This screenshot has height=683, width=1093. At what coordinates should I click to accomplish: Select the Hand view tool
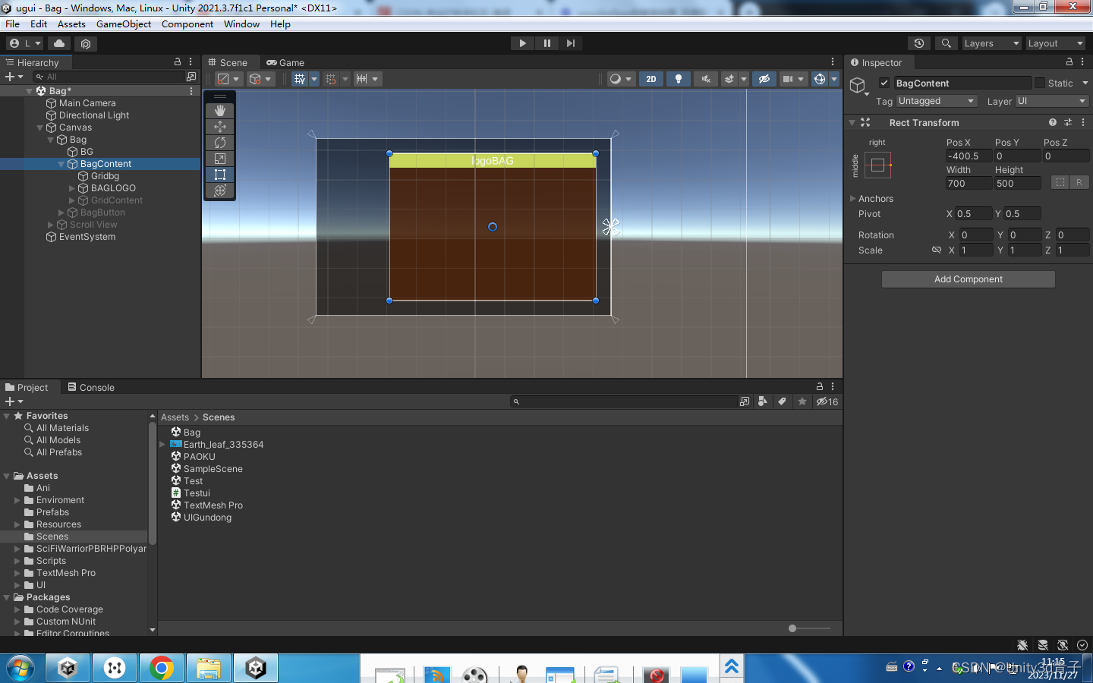coord(220,111)
